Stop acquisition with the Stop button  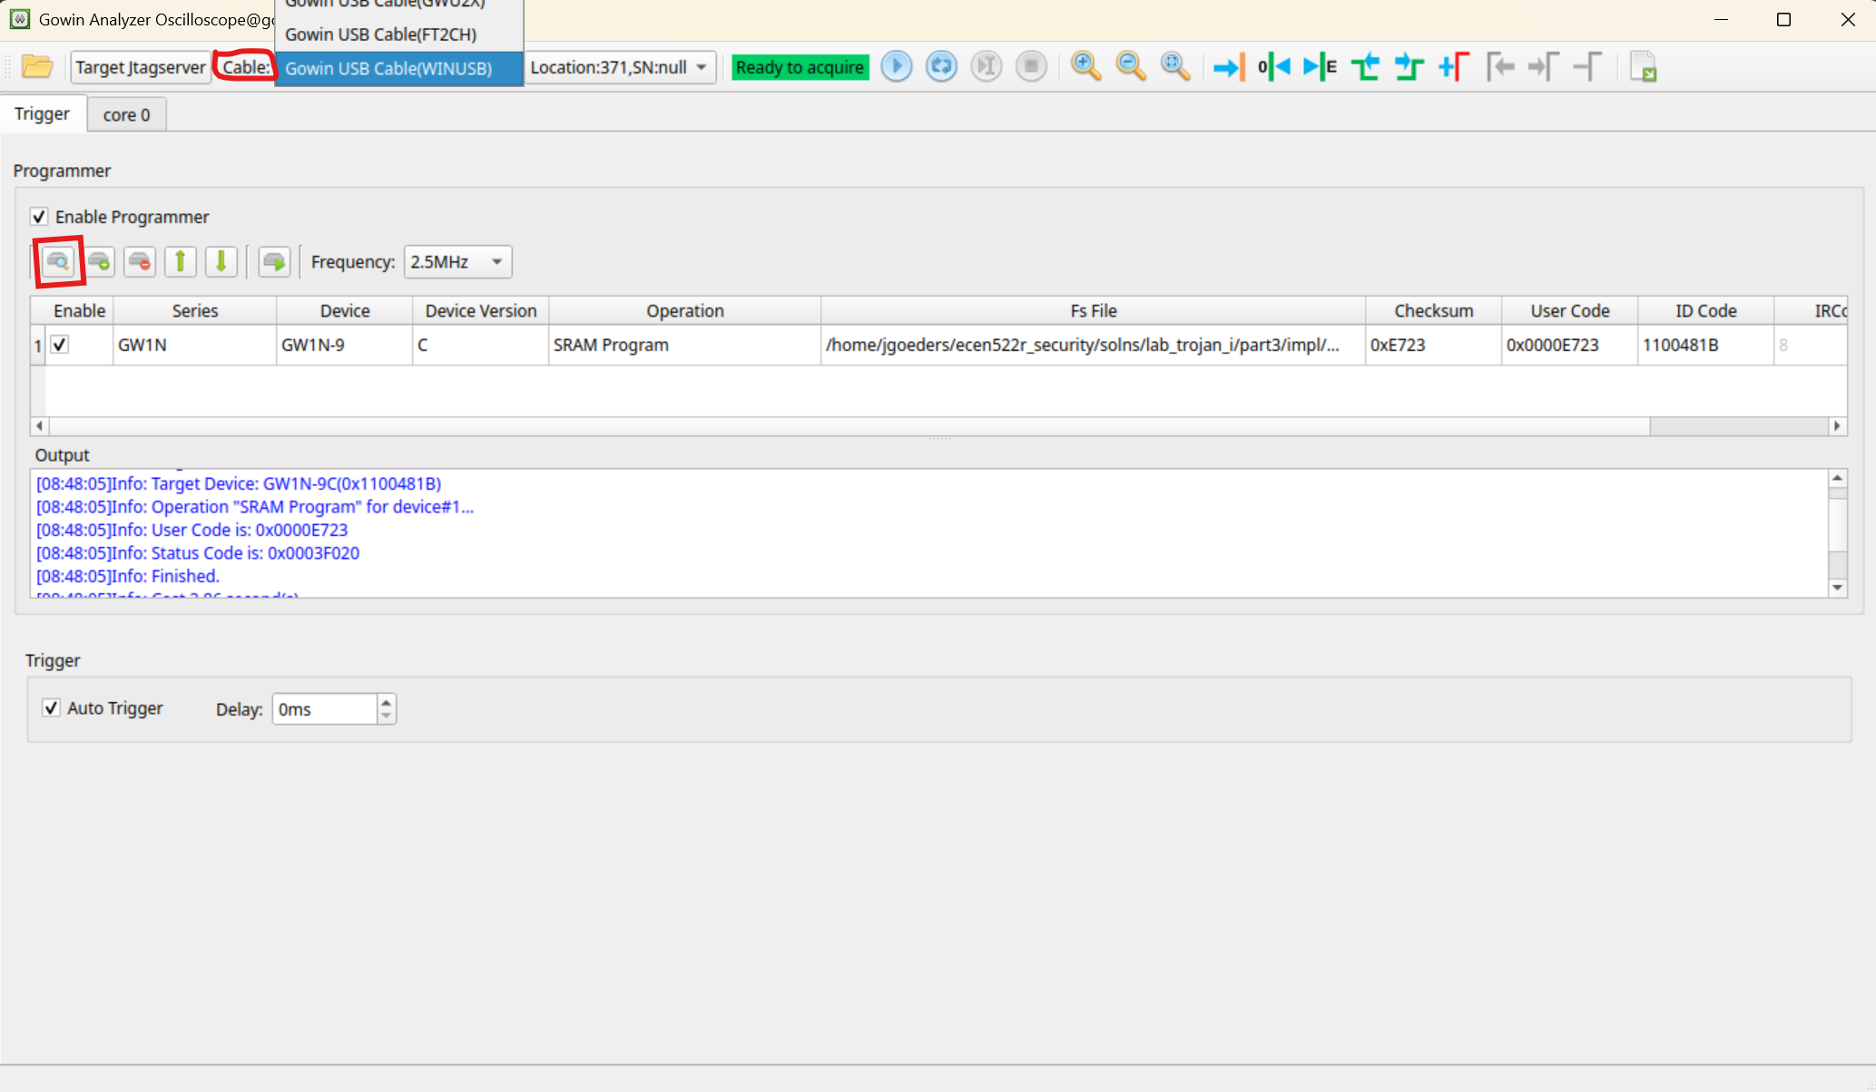(x=1031, y=66)
